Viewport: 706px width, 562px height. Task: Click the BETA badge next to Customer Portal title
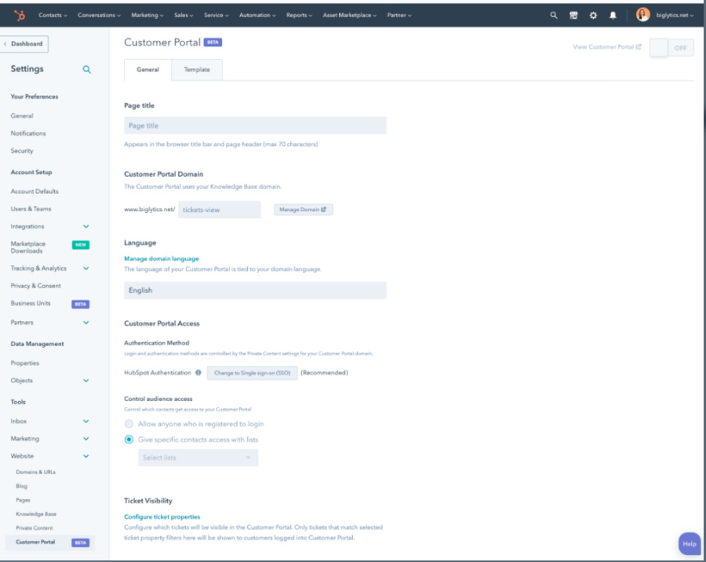point(213,42)
